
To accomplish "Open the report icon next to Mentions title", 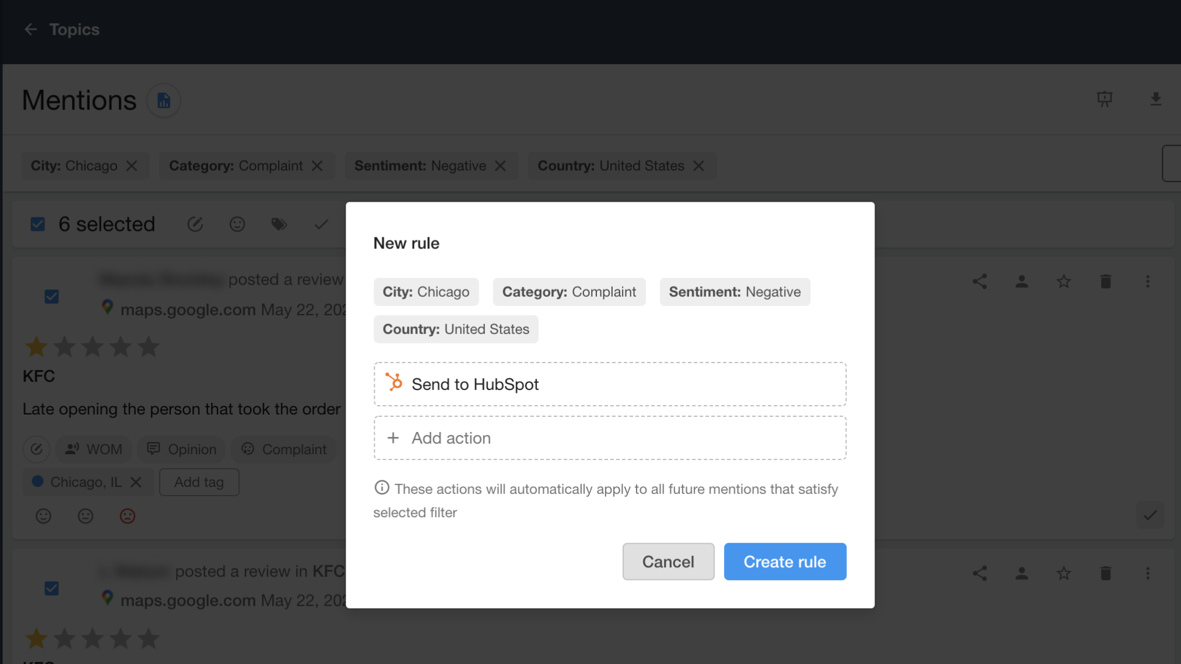I will [x=163, y=100].
